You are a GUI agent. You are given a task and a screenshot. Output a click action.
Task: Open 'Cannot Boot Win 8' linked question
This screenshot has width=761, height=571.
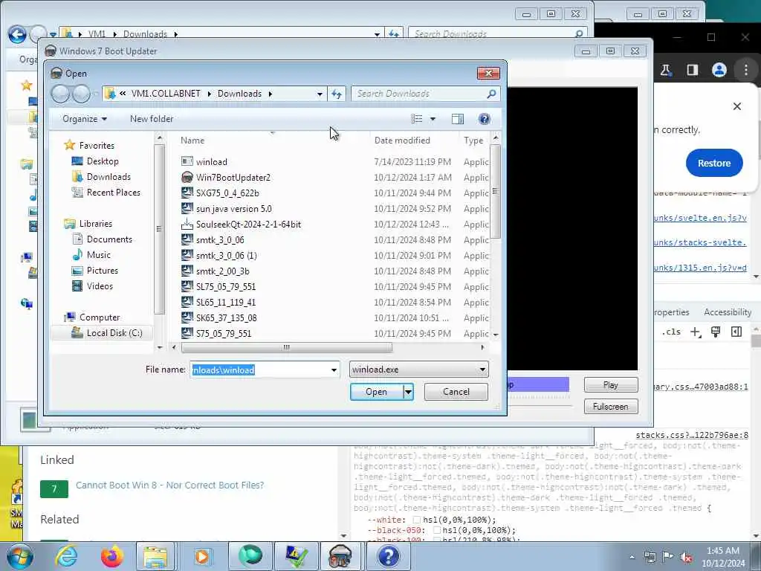point(170,485)
